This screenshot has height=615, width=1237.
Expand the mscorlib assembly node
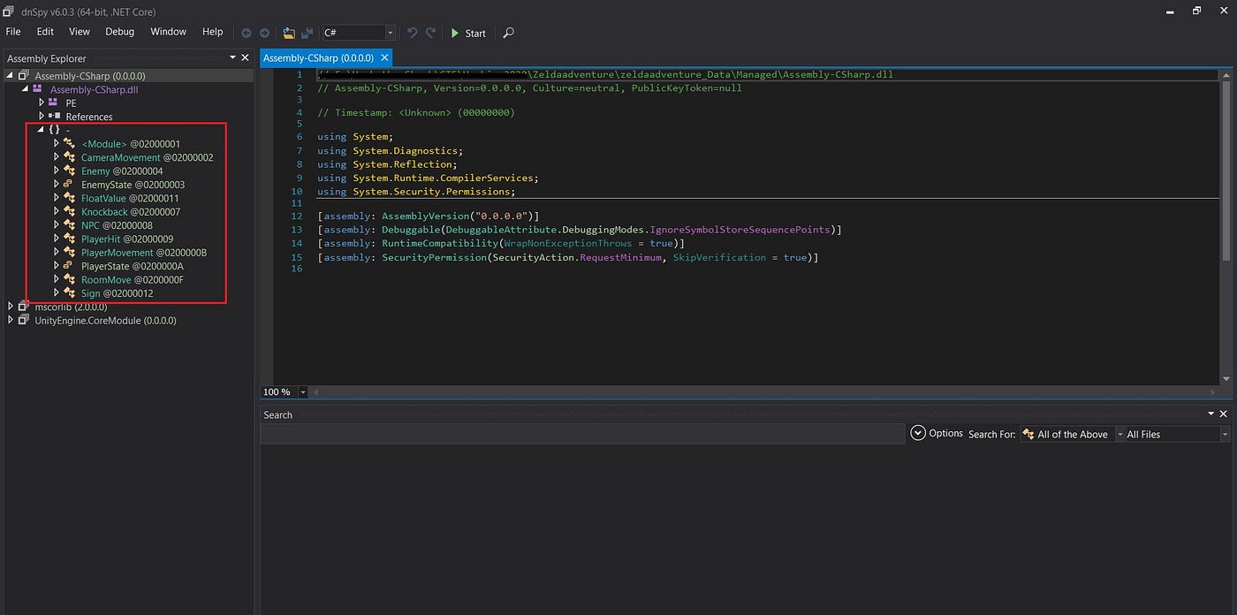tap(11, 307)
